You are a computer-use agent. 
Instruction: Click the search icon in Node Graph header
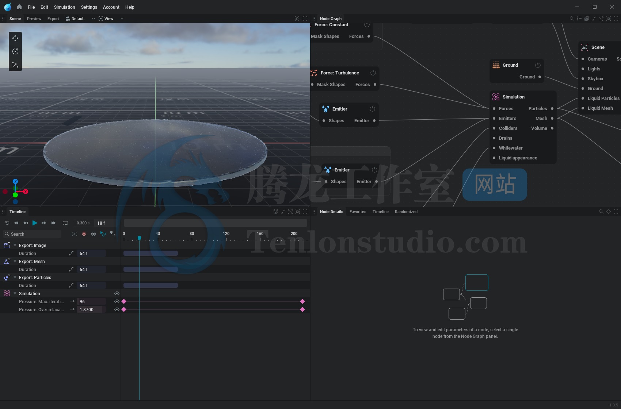pos(572,19)
